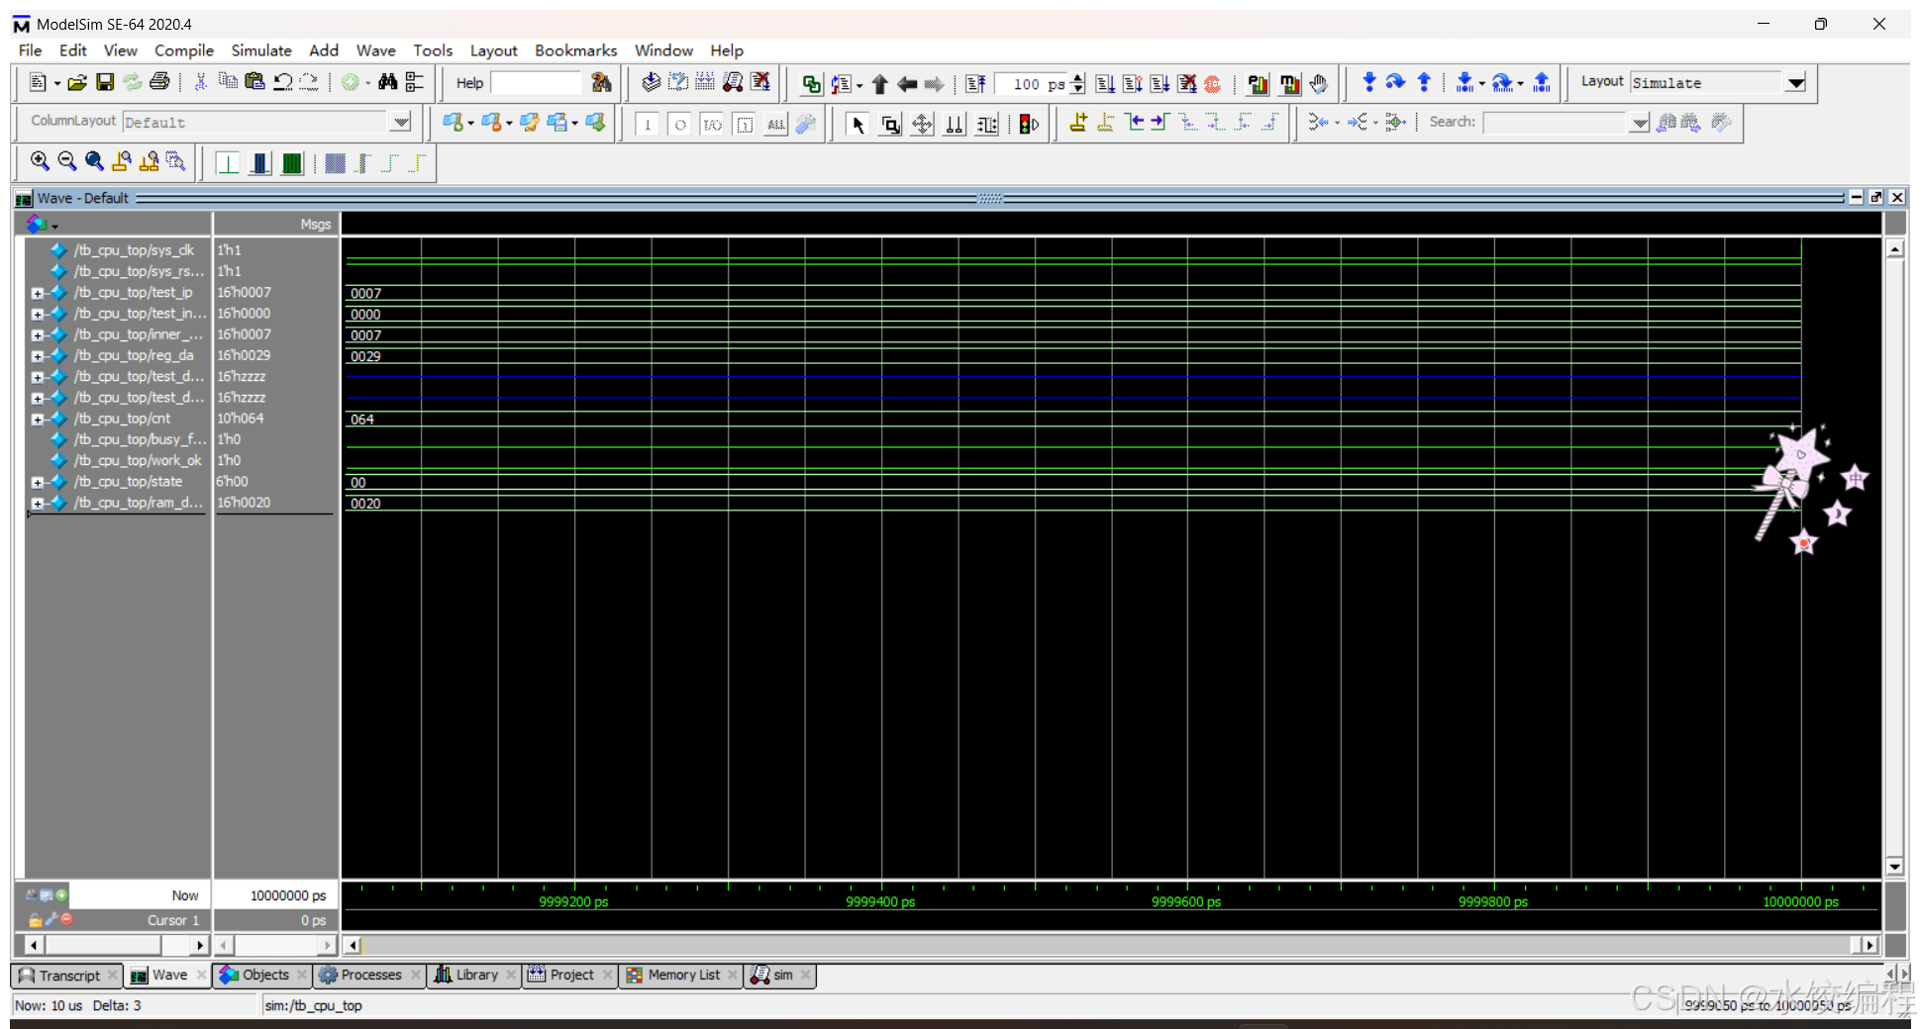The height and width of the screenshot is (1029, 1921).
Task: Click the red Stop simulation icon
Action: [x=1213, y=84]
